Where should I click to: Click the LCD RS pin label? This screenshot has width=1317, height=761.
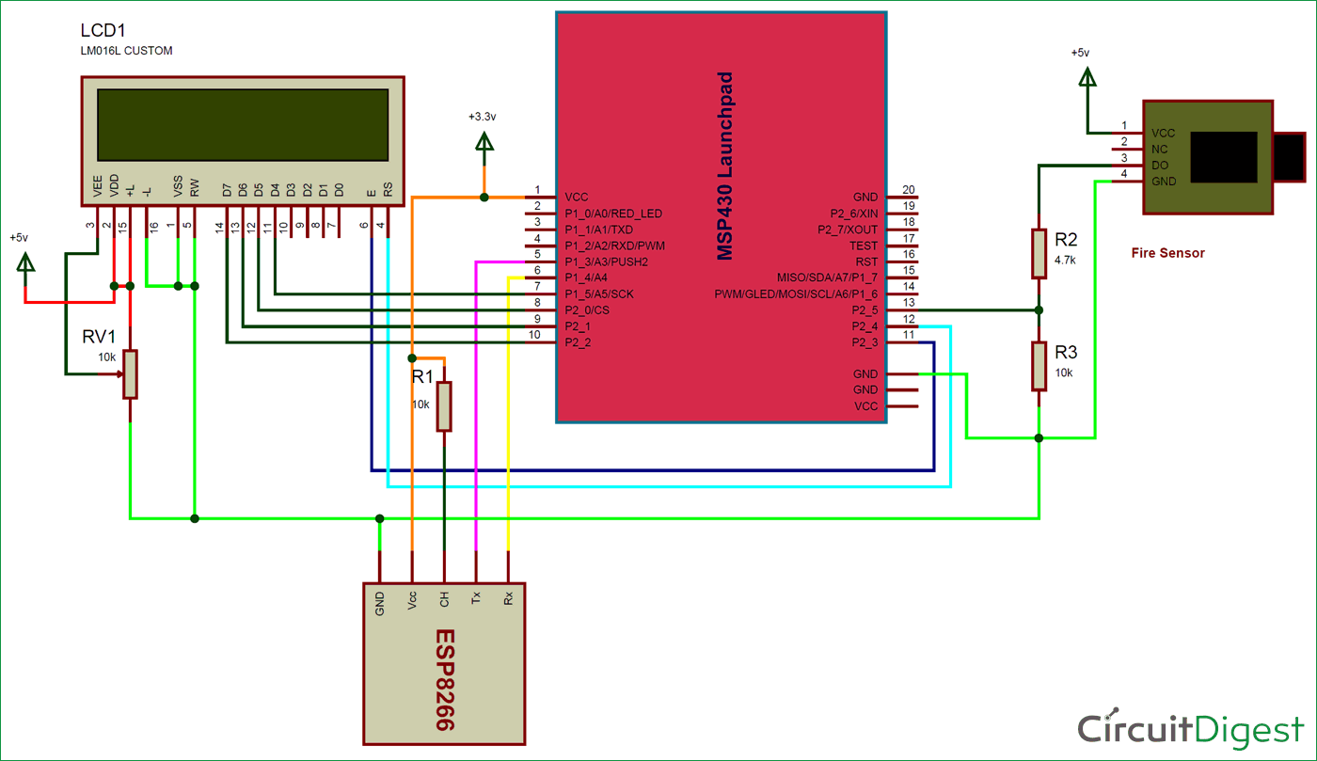(x=387, y=190)
